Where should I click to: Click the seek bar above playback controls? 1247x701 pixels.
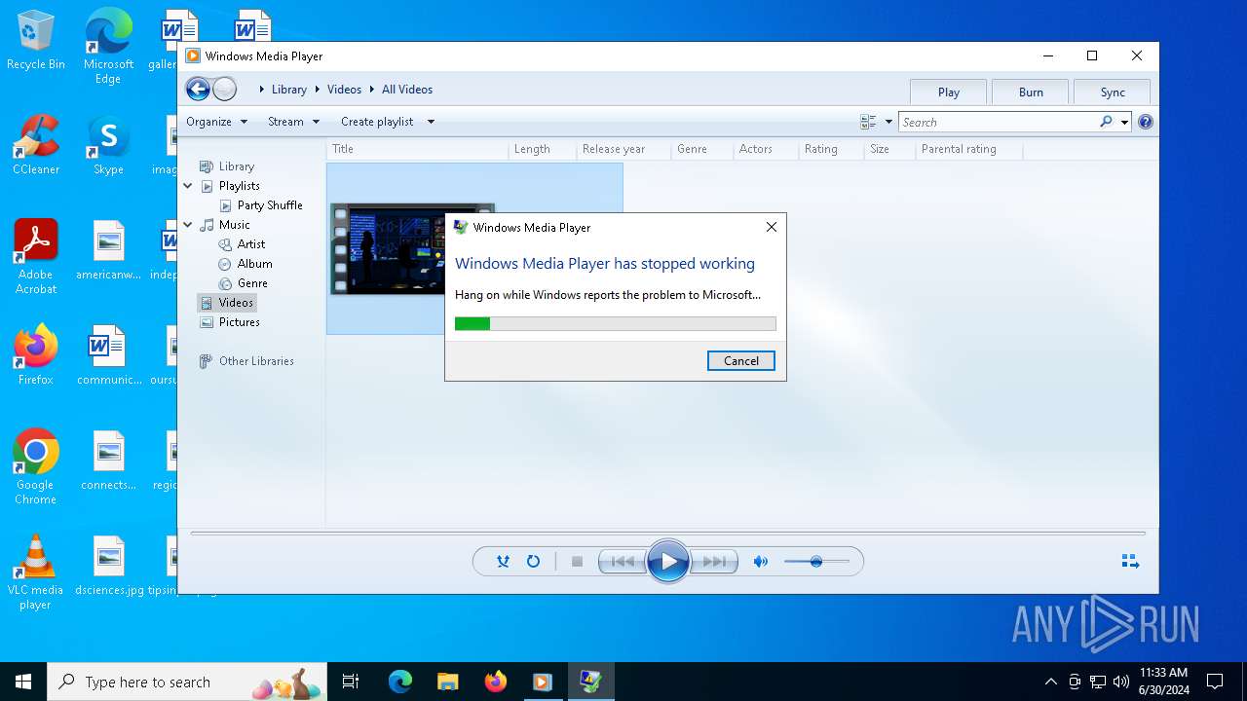[x=668, y=534]
